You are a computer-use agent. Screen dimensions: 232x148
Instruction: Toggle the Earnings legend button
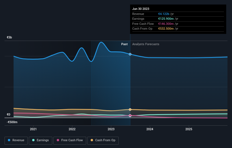40,140
